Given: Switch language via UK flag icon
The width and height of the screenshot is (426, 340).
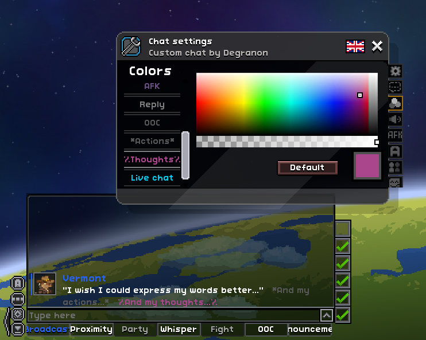Looking at the screenshot, I should click(355, 46).
